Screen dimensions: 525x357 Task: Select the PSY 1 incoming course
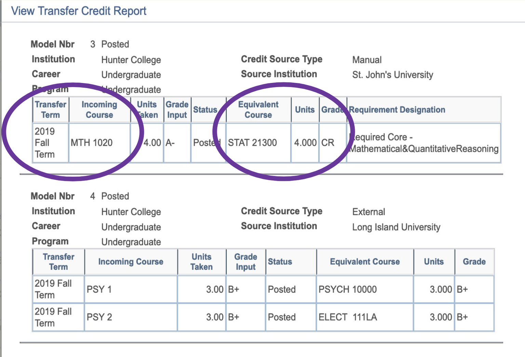(x=99, y=289)
